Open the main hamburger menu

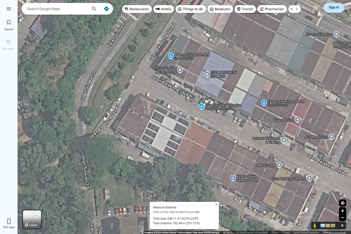coord(9,9)
